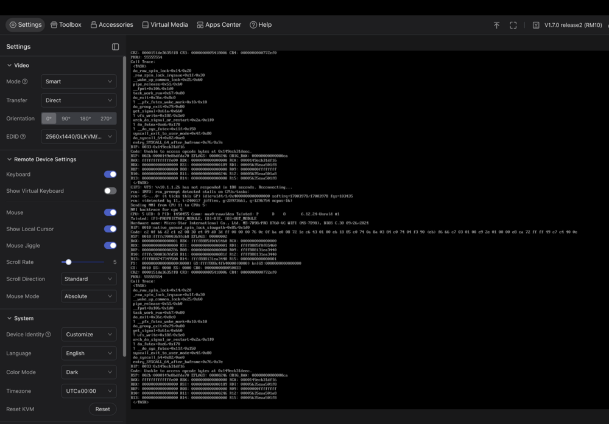Click the Mode help question icon
Screen dimensions: 609x424
[25, 82]
